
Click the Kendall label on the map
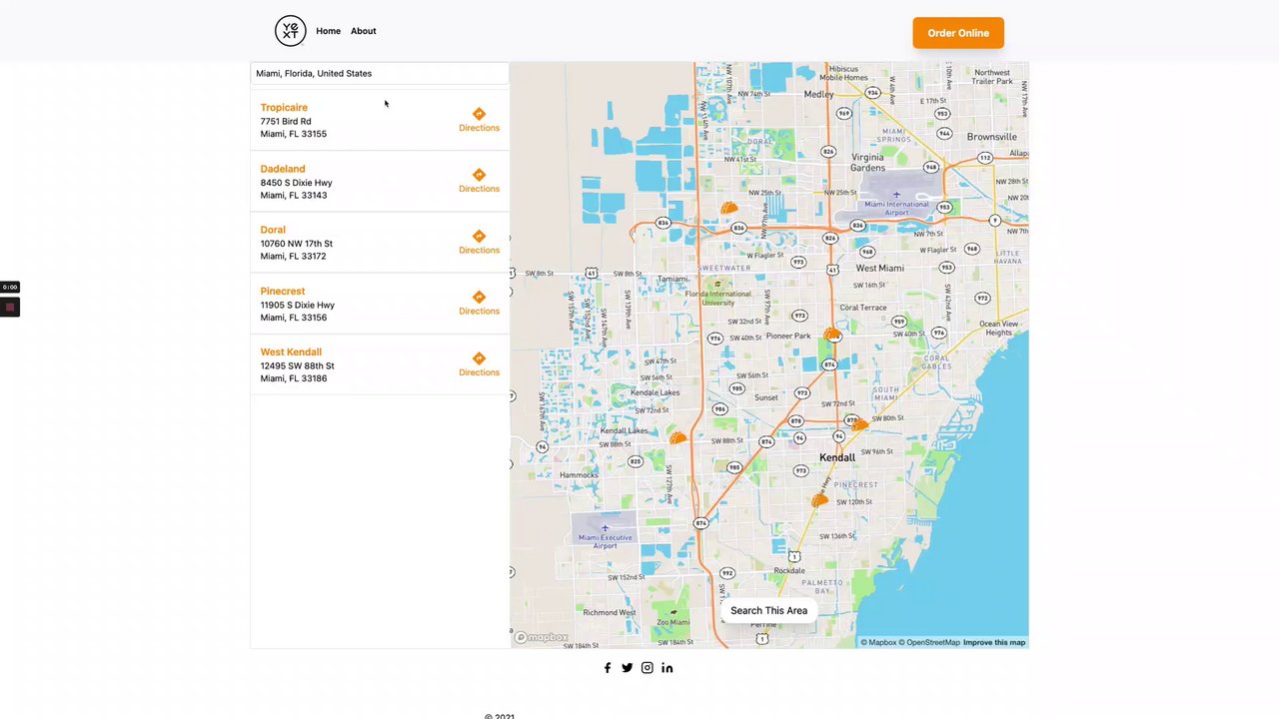coord(837,457)
